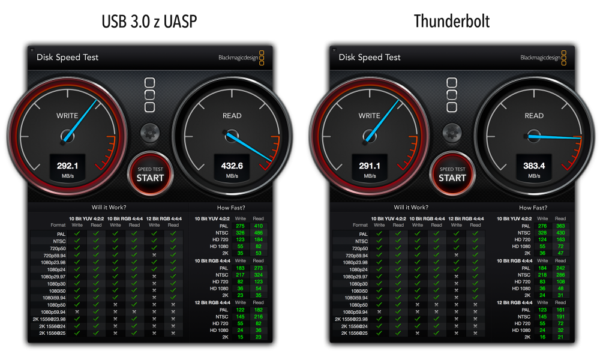Click the 'USB 3.0 z UASP' heading

[x=149, y=22]
